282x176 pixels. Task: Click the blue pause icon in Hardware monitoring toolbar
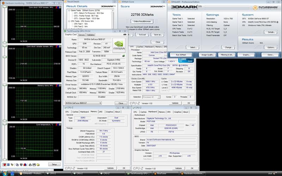[8, 164]
